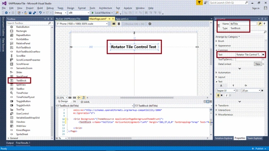The image size is (269, 151).
Task: Click the Open File folder icon
Action: click(x=26, y=13)
